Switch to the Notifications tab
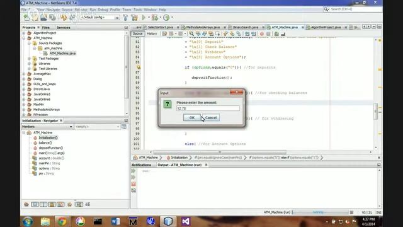This screenshot has width=403, height=227. tap(141, 165)
